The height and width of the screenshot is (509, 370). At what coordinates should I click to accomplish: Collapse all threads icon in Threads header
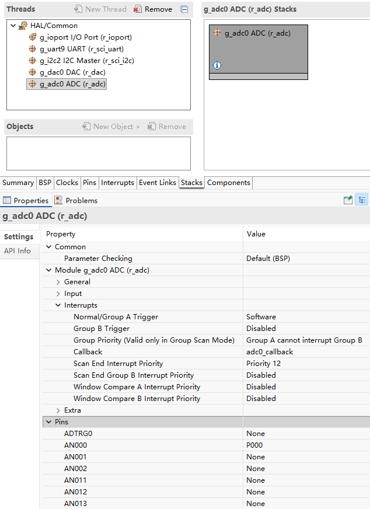(x=184, y=9)
